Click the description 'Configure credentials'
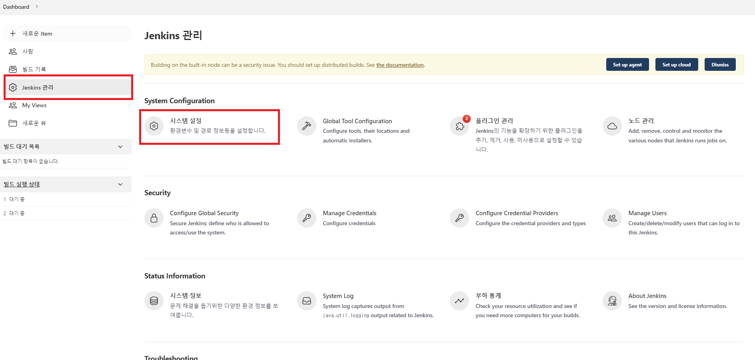 (349, 223)
